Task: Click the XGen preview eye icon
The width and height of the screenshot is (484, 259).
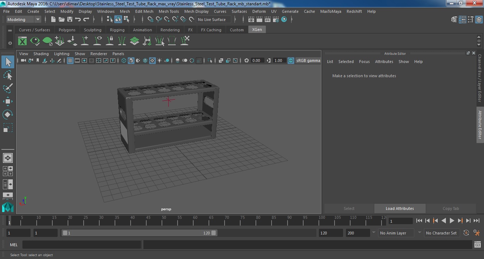Action: point(35,41)
